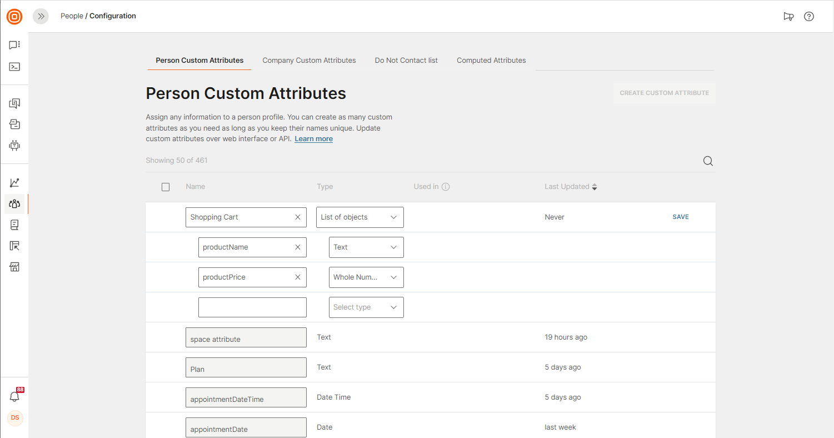The height and width of the screenshot is (438, 834).
Task: Tick the select-all checkbox in table header
Action: tap(166, 187)
